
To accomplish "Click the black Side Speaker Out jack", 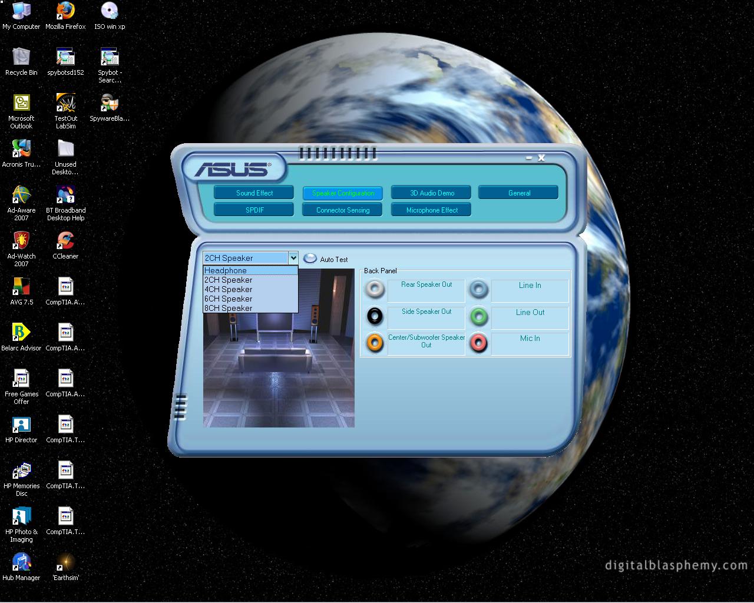I will 375,316.
